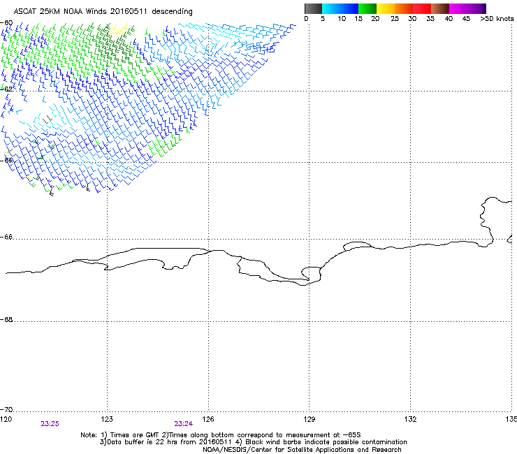Click the legend tick label '10'
Screen dimensions: 517x454
pos(342,19)
